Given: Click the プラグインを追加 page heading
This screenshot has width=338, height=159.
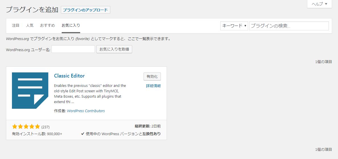Looking at the screenshot, I should click(x=32, y=10).
